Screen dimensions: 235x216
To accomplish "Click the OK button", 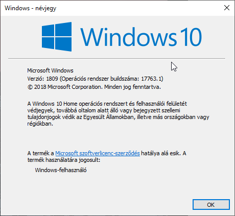I will tap(211, 204).
